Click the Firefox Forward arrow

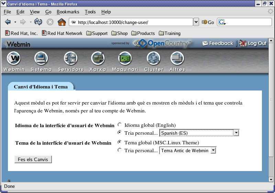pos(23,22)
